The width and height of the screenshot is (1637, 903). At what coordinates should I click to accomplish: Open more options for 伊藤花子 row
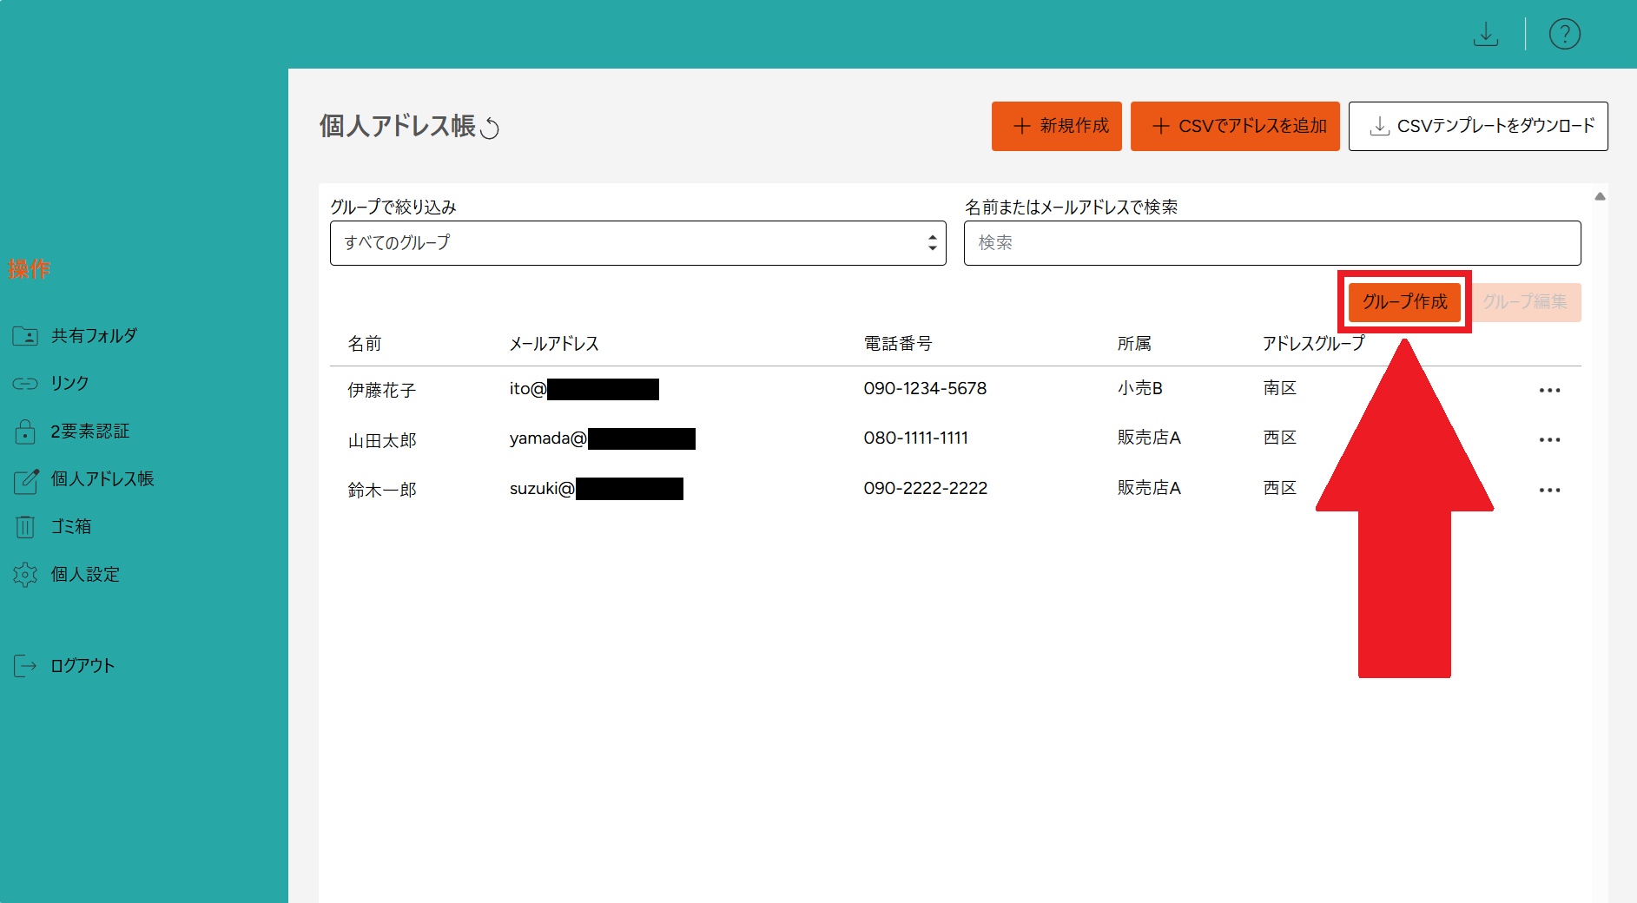1549,391
